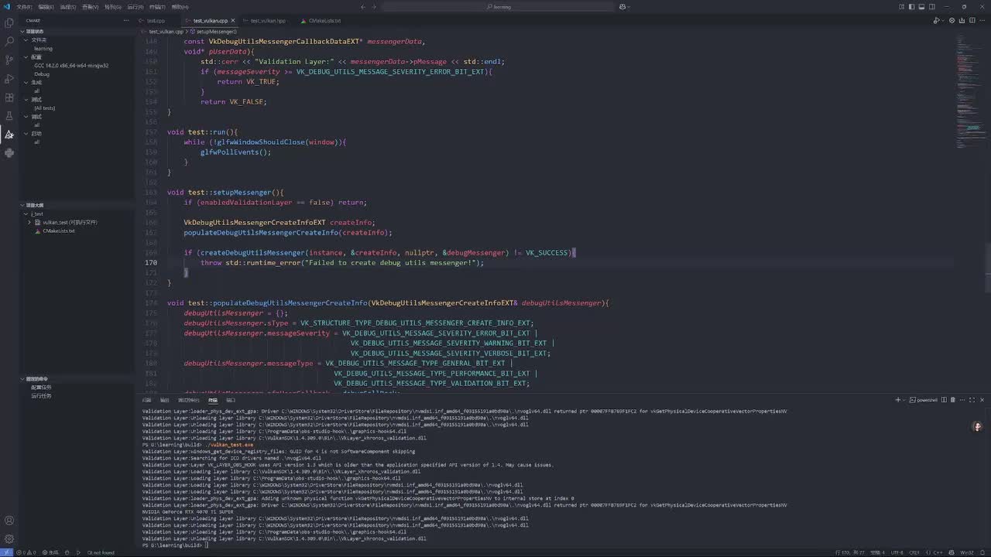Open the run button dropdown arrow
Screen dimensions: 991x557
tap(944, 21)
